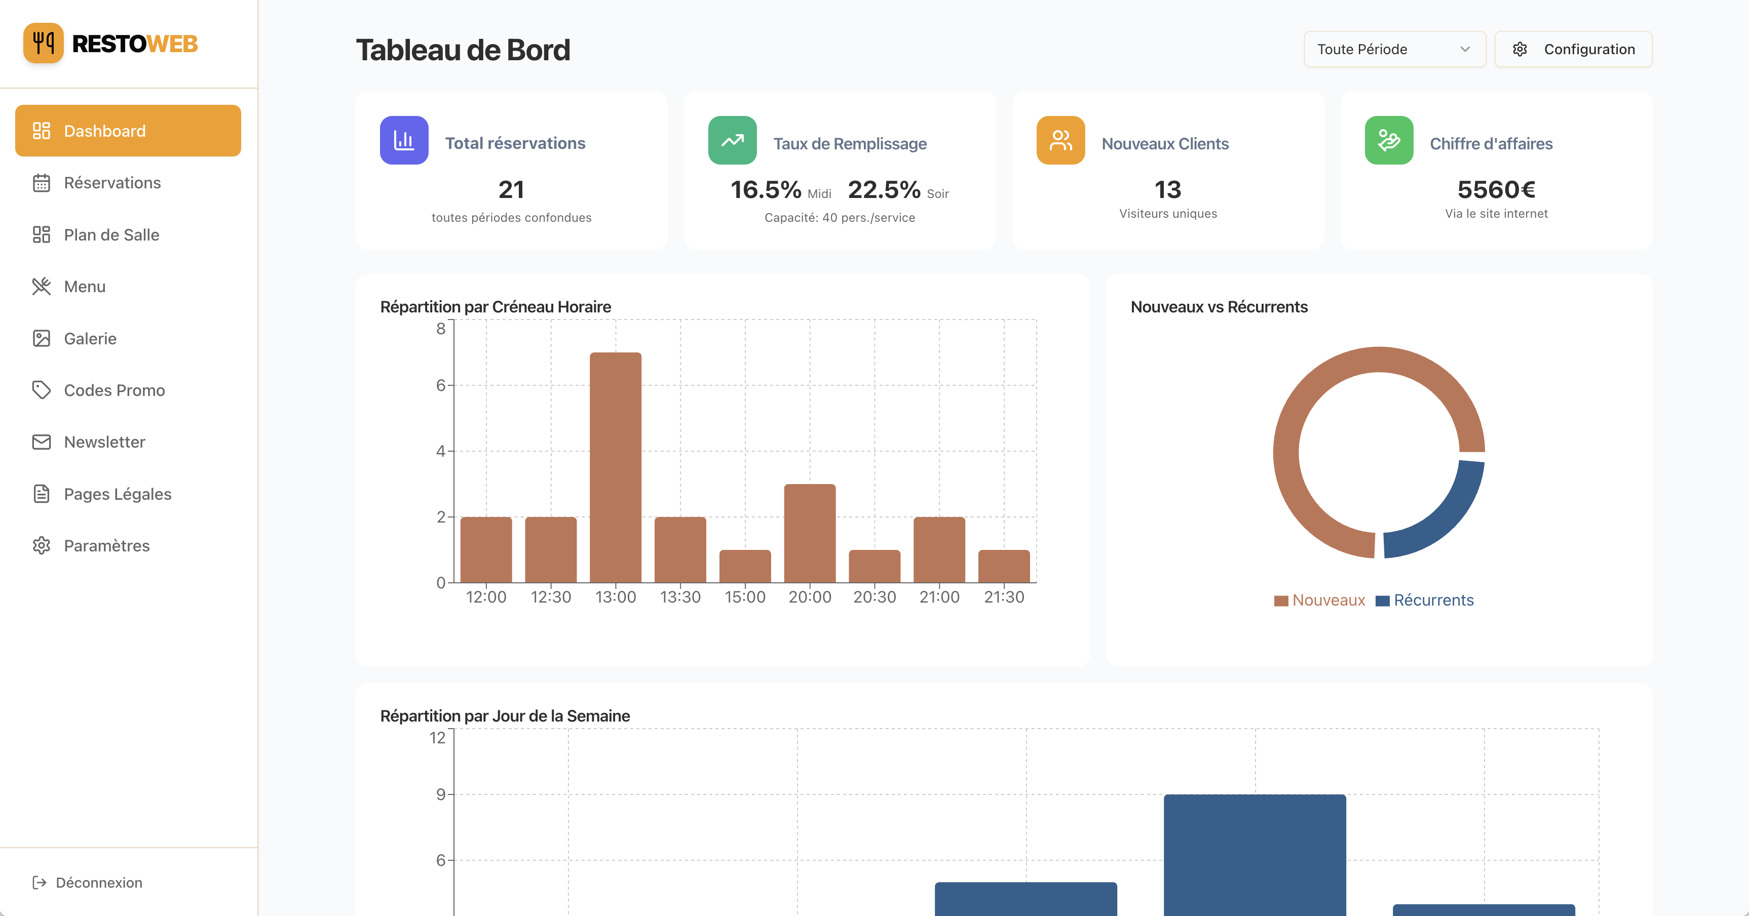Click the Chiffre d'affaires hand-coins icon
1749x916 pixels.
[x=1388, y=140]
